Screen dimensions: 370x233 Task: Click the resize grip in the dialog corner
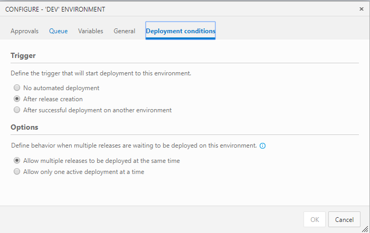365,229
